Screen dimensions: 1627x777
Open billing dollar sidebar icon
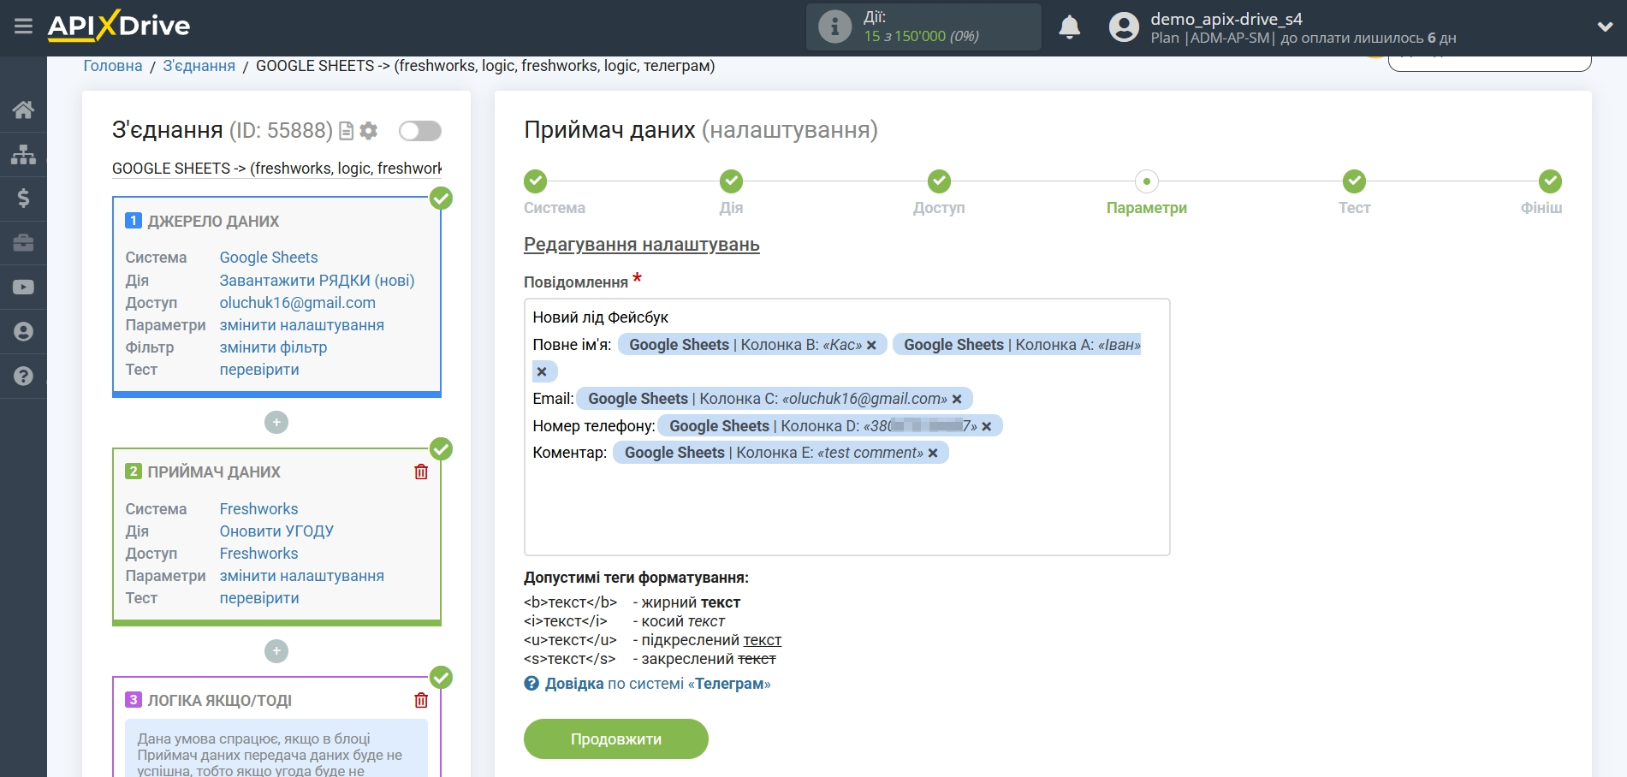23,199
